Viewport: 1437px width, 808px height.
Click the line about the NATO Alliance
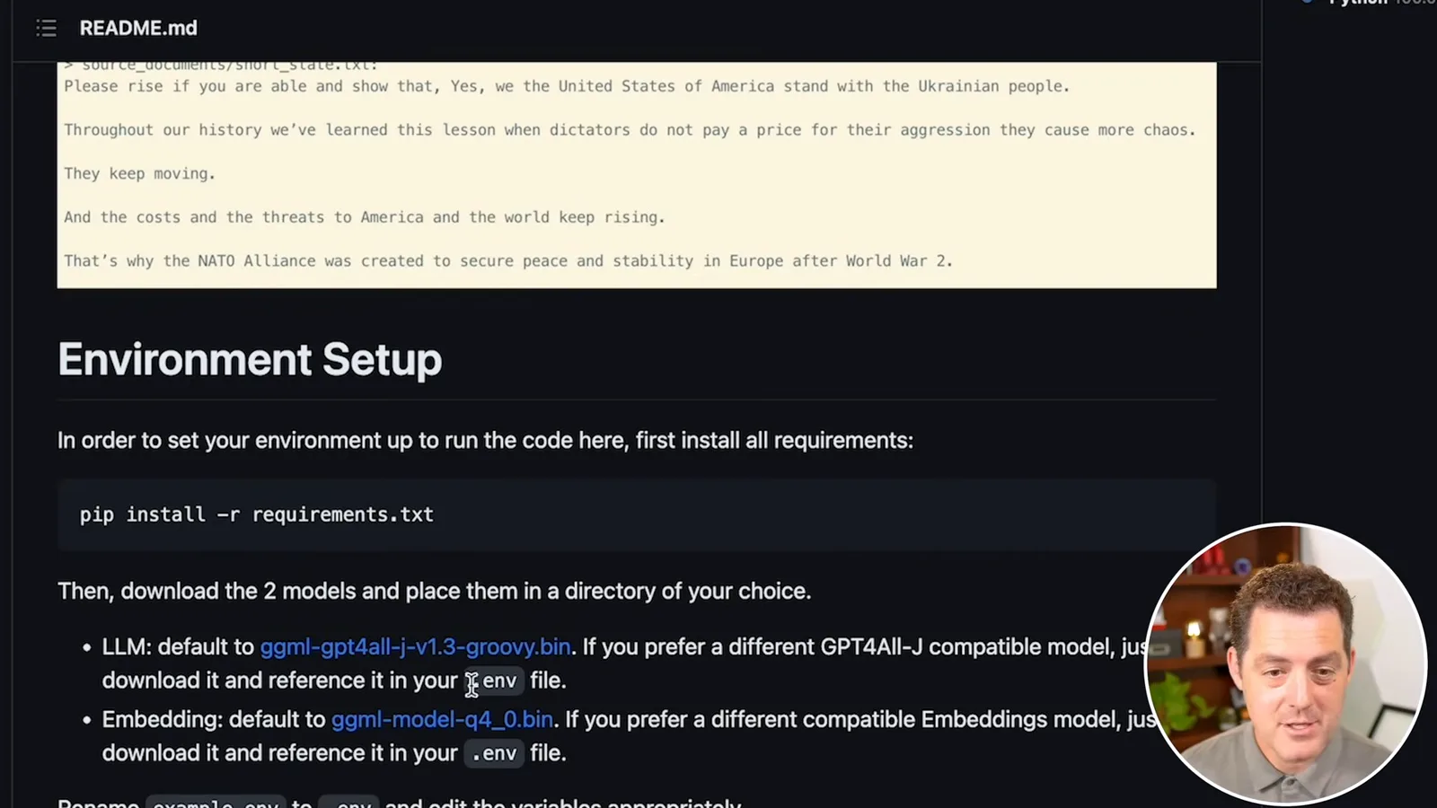coord(507,260)
